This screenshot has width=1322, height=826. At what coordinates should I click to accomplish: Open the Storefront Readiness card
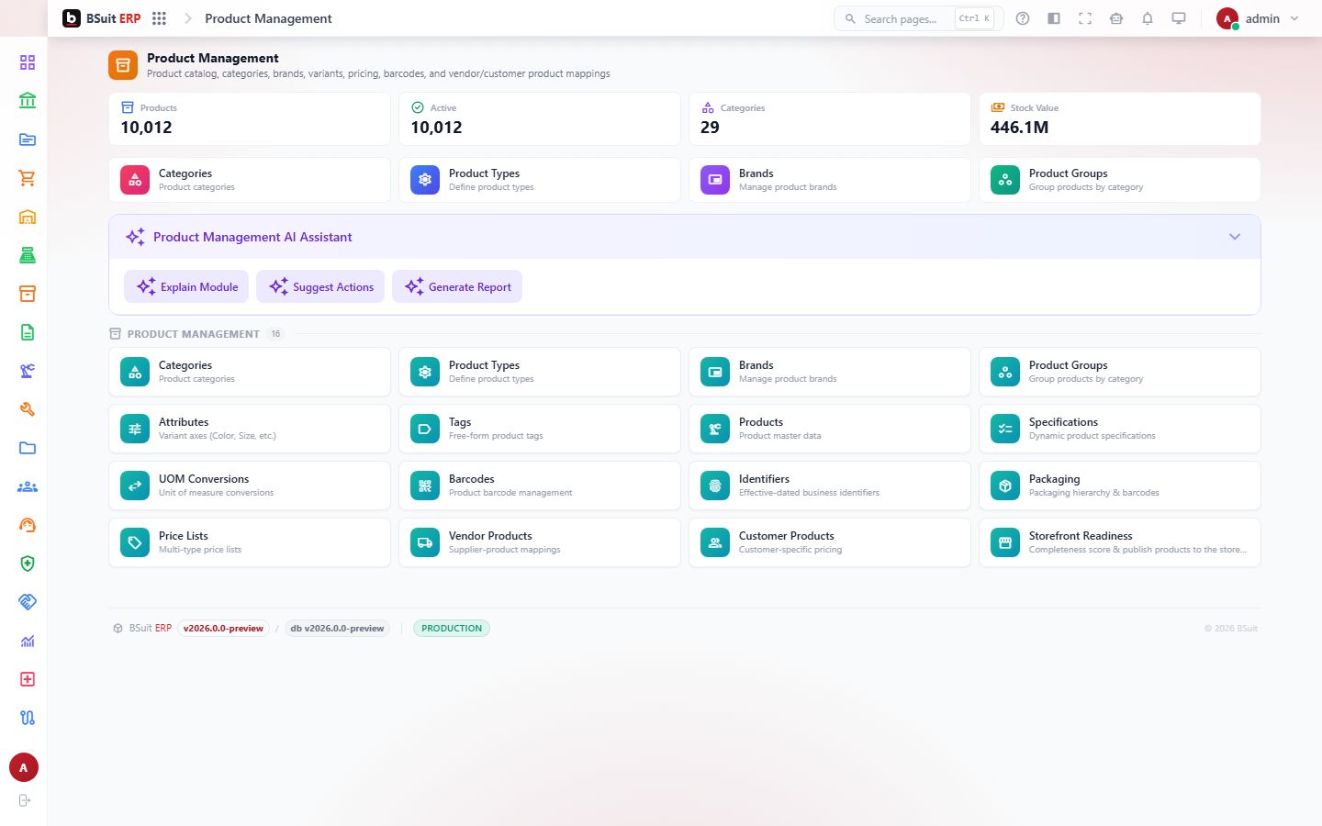1120,542
